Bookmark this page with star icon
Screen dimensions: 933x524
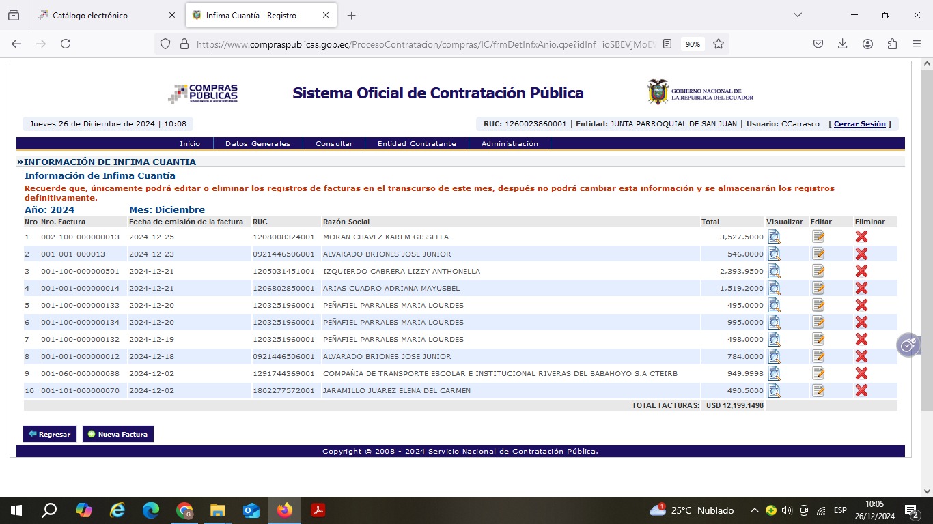tap(719, 44)
